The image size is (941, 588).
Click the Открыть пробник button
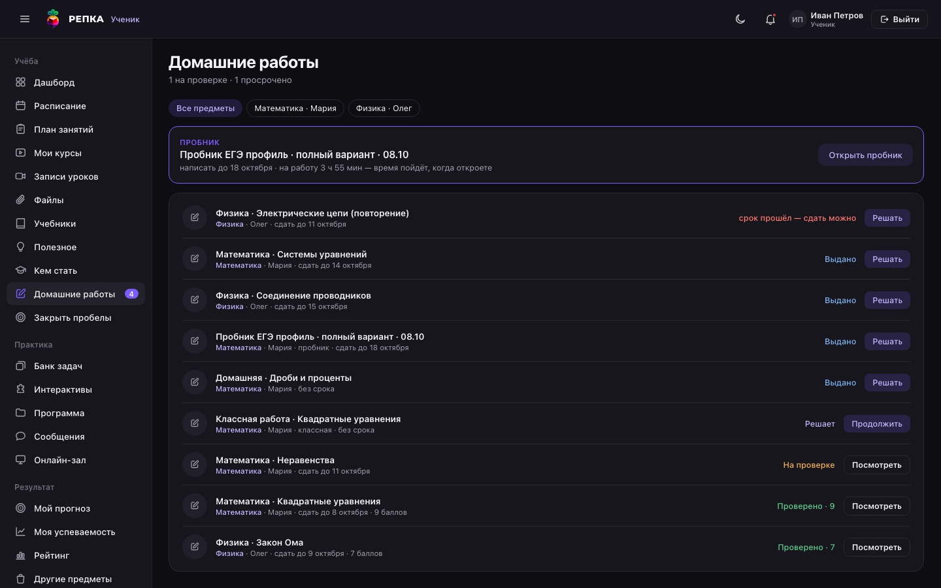click(x=865, y=155)
